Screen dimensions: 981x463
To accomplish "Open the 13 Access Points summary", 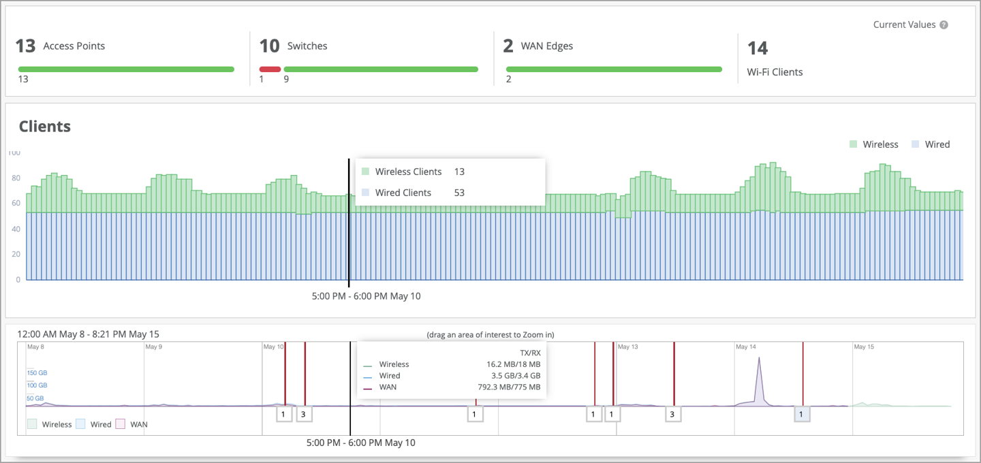I will click(60, 46).
